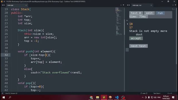Click the right pane vertical scrollbar
The image size is (178, 100).
click(x=176, y=36)
